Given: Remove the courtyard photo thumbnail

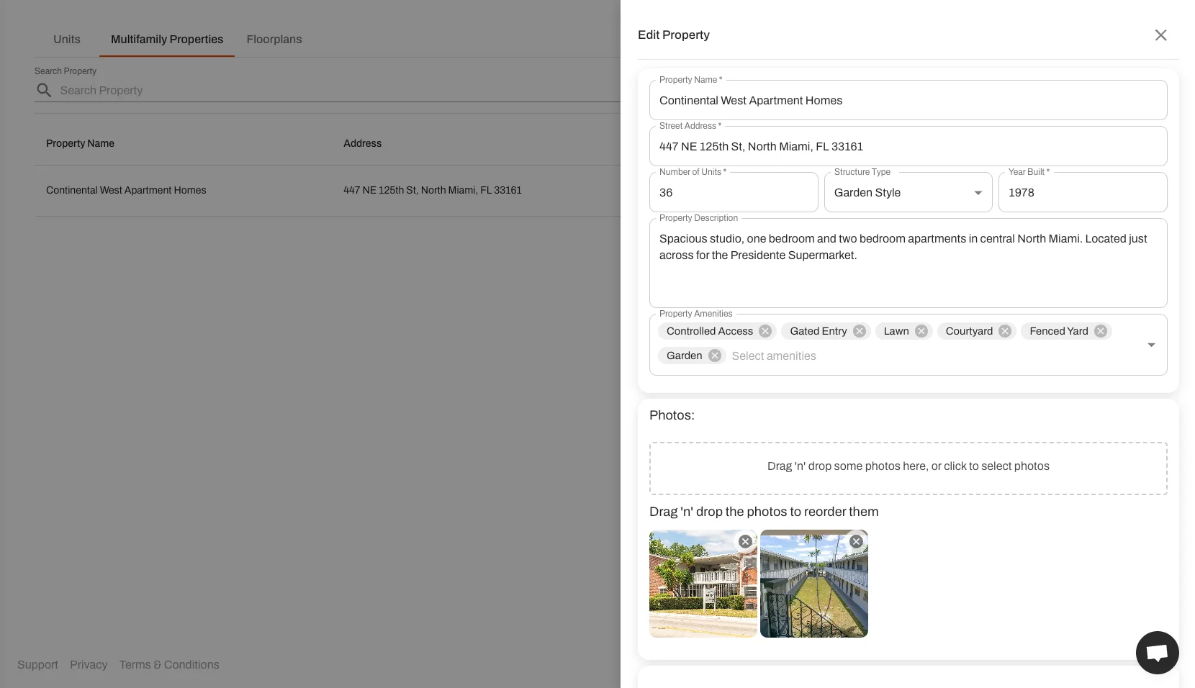Looking at the screenshot, I should pyautogui.click(x=856, y=542).
